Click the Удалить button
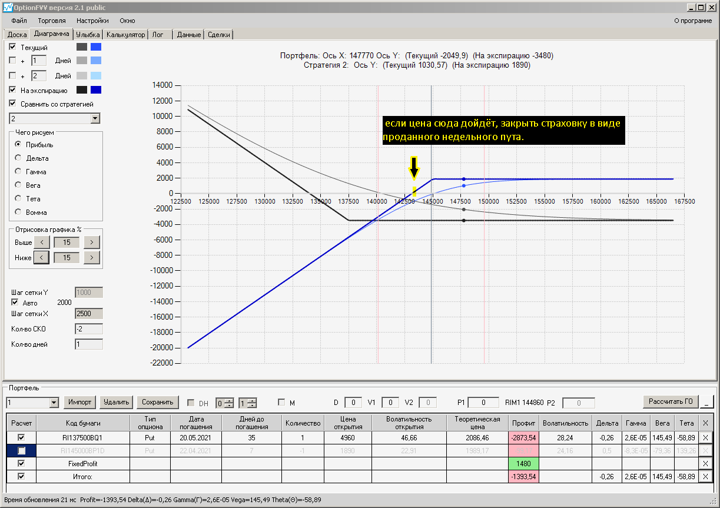720x508 pixels. [116, 402]
